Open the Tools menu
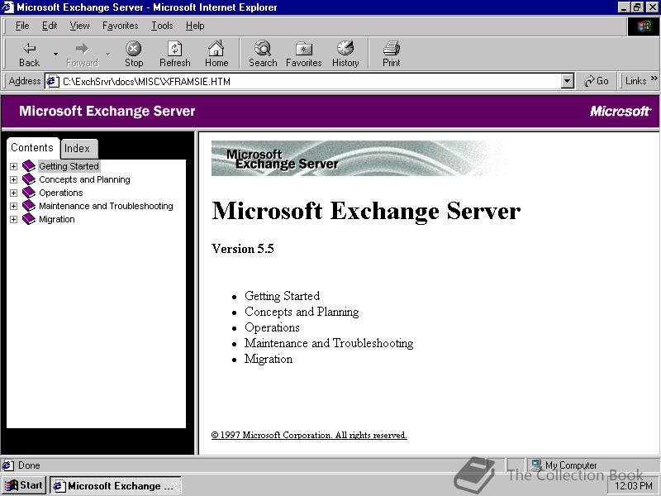The image size is (661, 496). (x=162, y=26)
